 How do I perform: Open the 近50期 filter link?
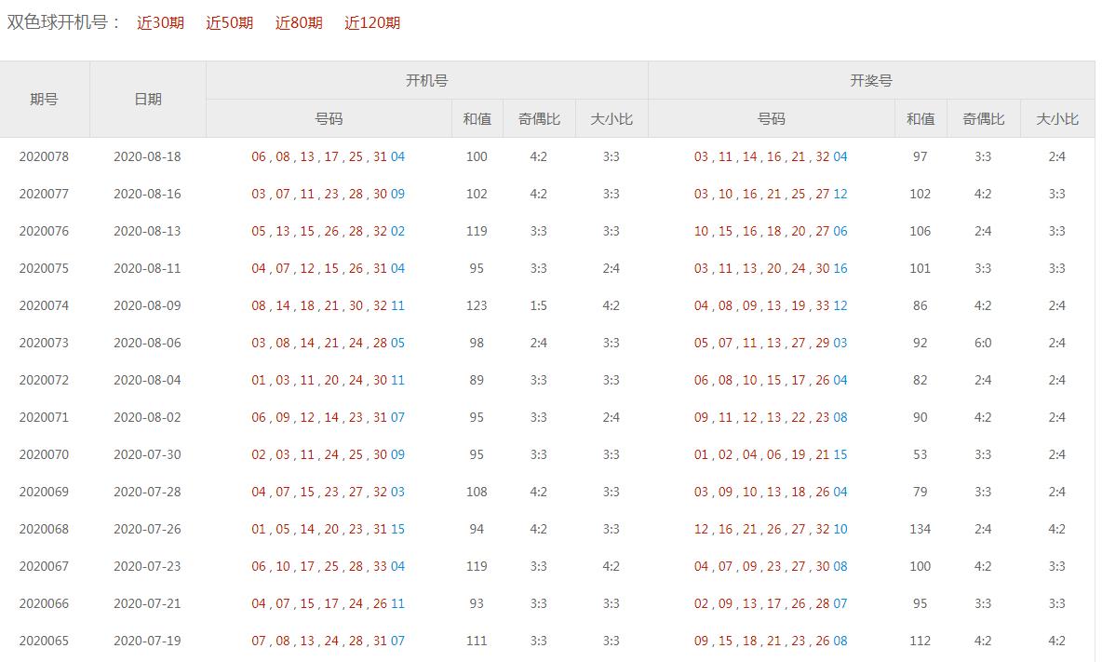point(229,23)
